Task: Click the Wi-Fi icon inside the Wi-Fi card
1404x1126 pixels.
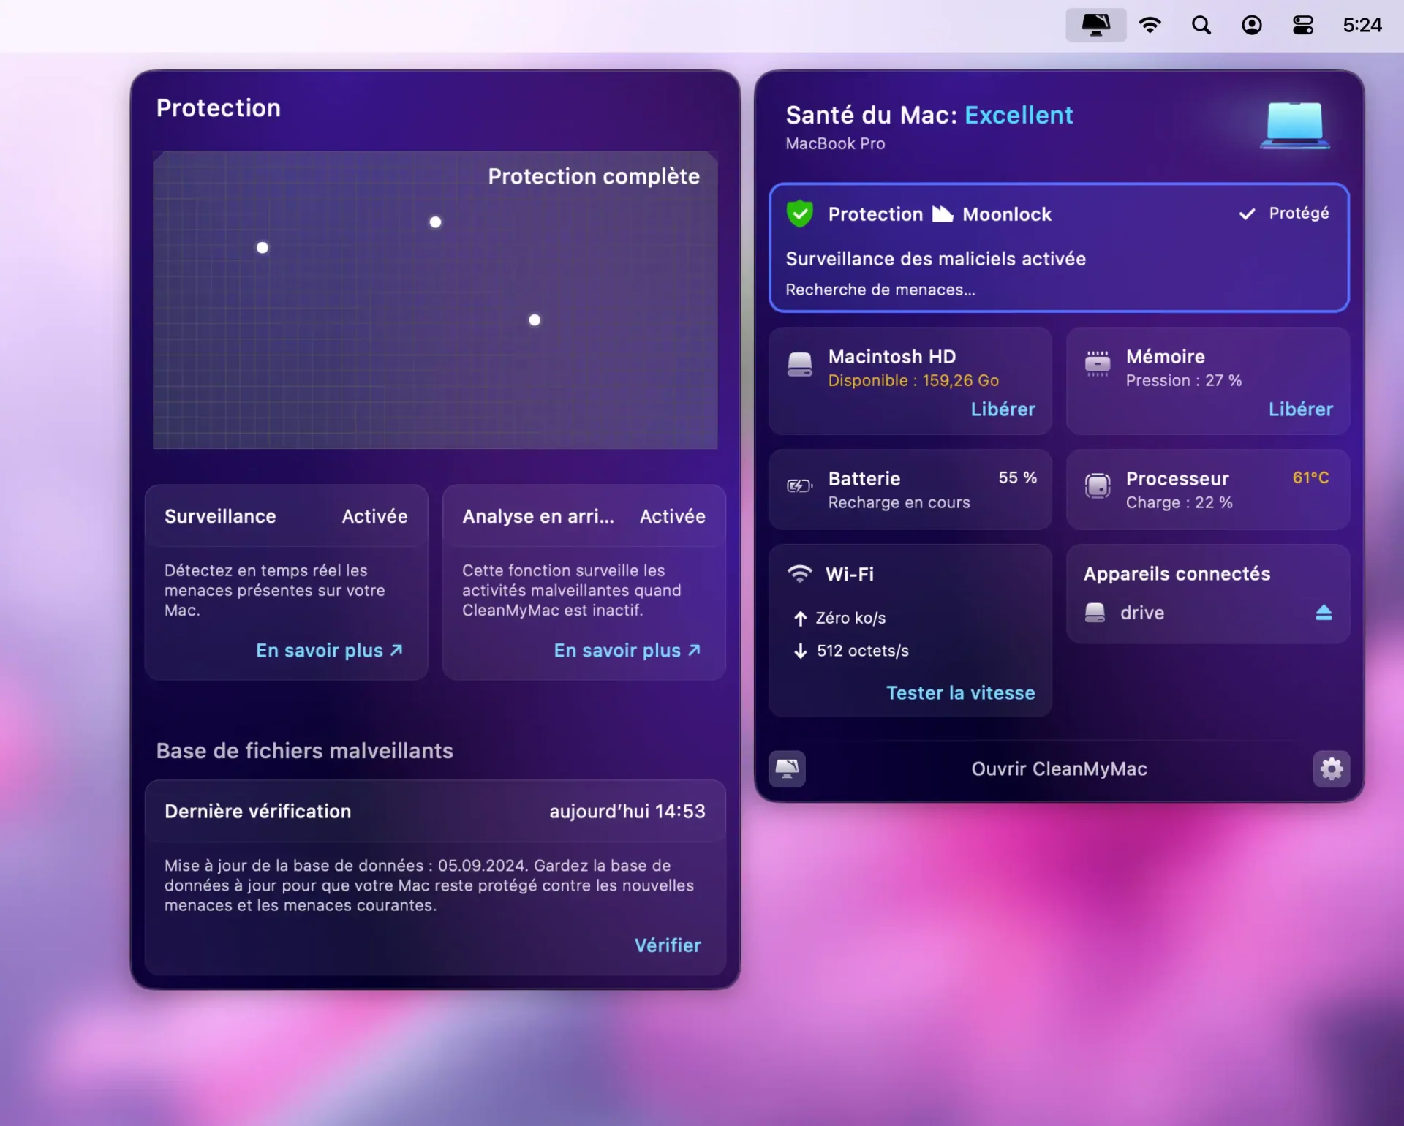Action: (x=800, y=574)
